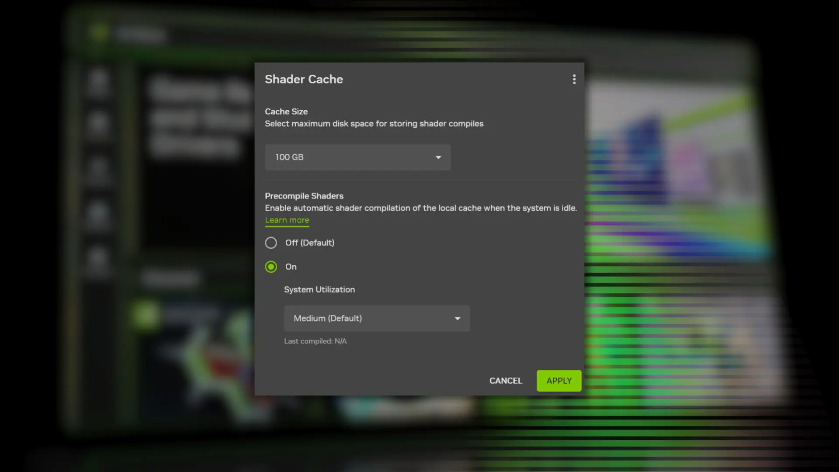
Task: Click the Medium (Default) combo box field
Action: pos(377,319)
